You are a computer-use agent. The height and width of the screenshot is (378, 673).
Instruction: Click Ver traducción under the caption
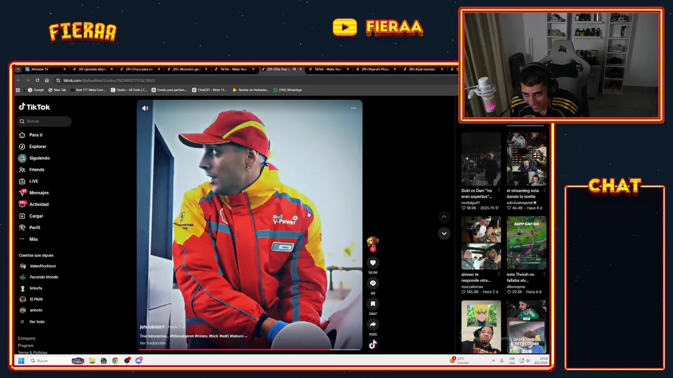click(x=152, y=343)
